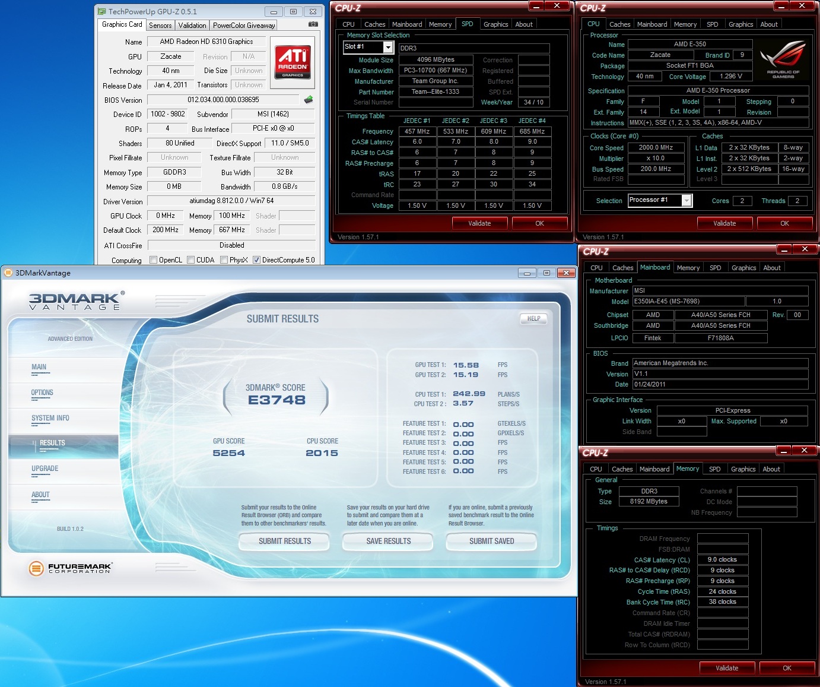This screenshot has width=820, height=687.
Task: Toggle the OpenCL checkbox in GPU-Z
Action: (154, 259)
